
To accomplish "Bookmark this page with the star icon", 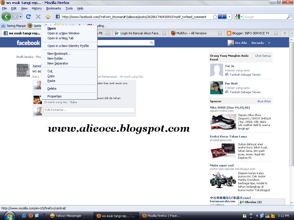I will (x=215, y=17).
